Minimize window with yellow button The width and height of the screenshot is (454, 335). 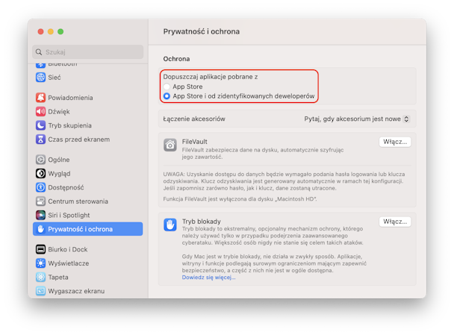pyautogui.click(x=51, y=31)
